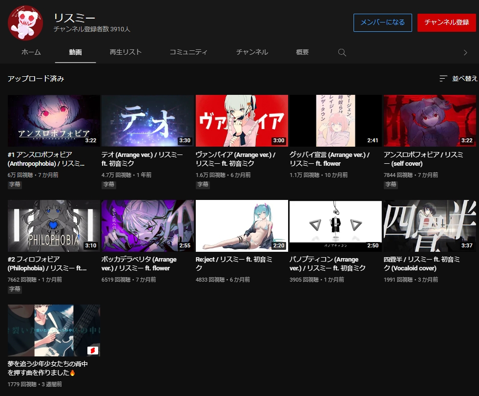This screenshot has height=396, width=479.
Task: Click title アンスロポフォビア (self cover)
Action: [x=423, y=159]
